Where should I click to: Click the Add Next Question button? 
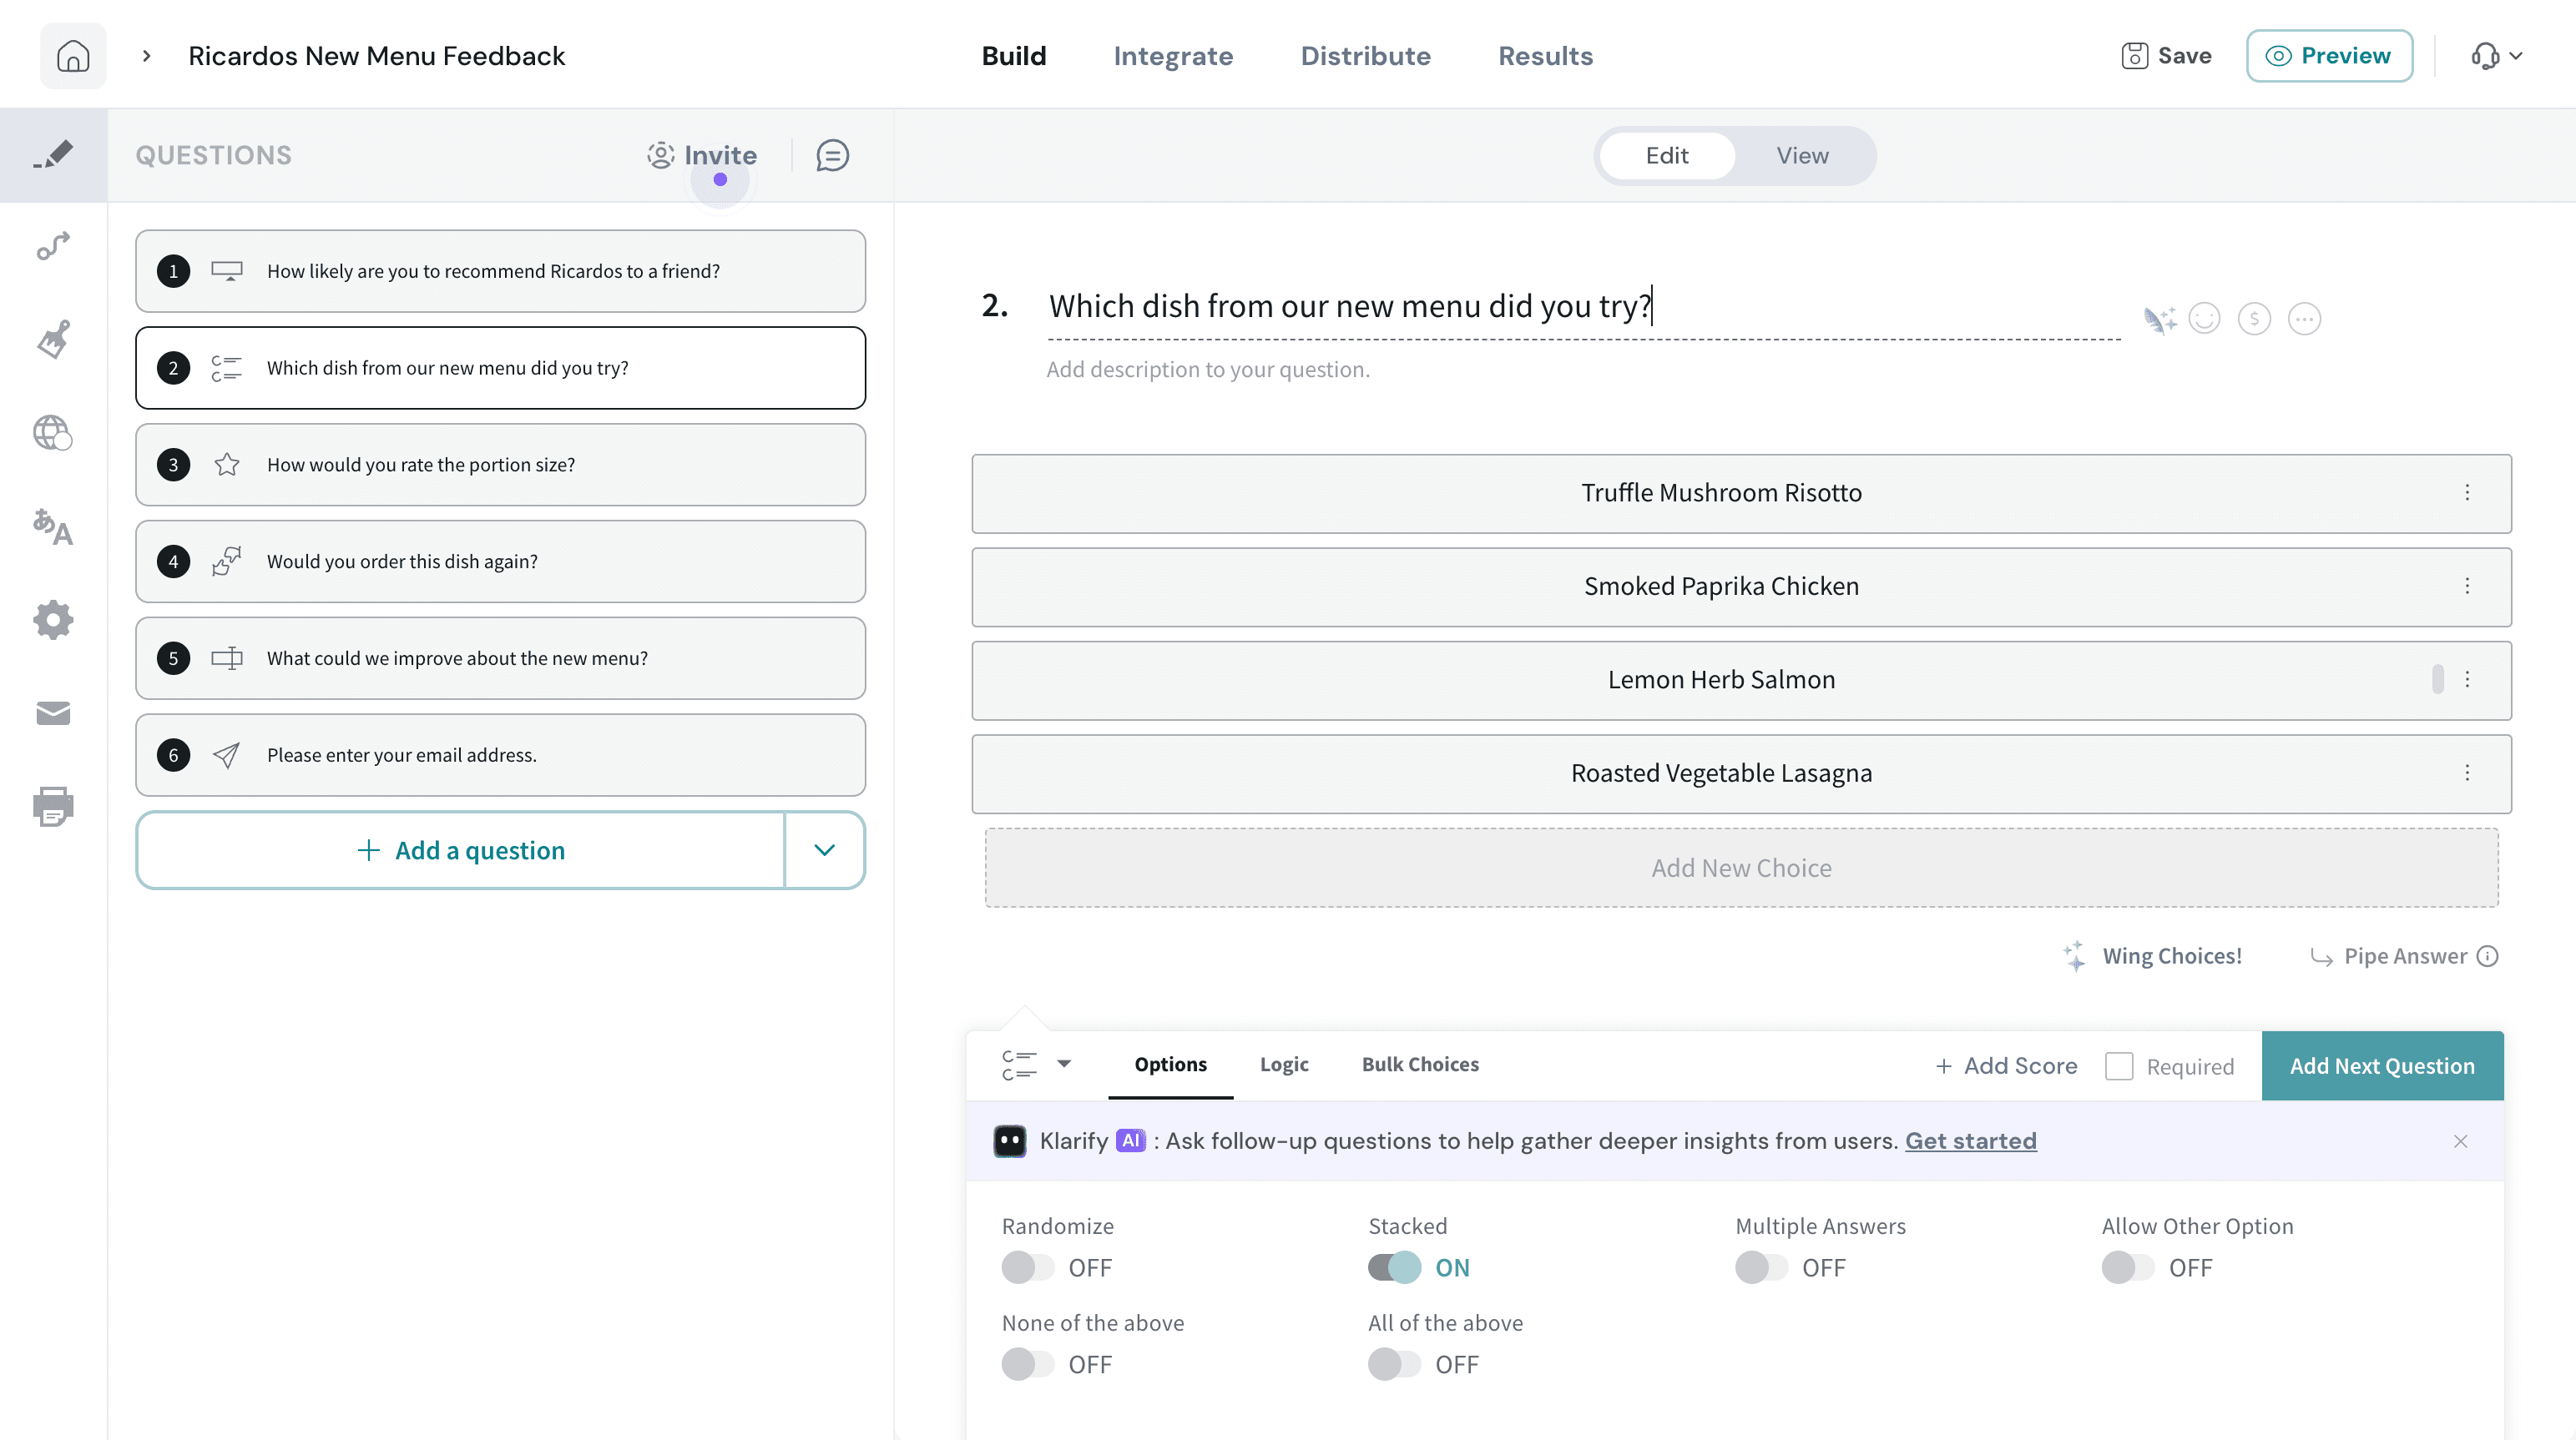2382,1066
